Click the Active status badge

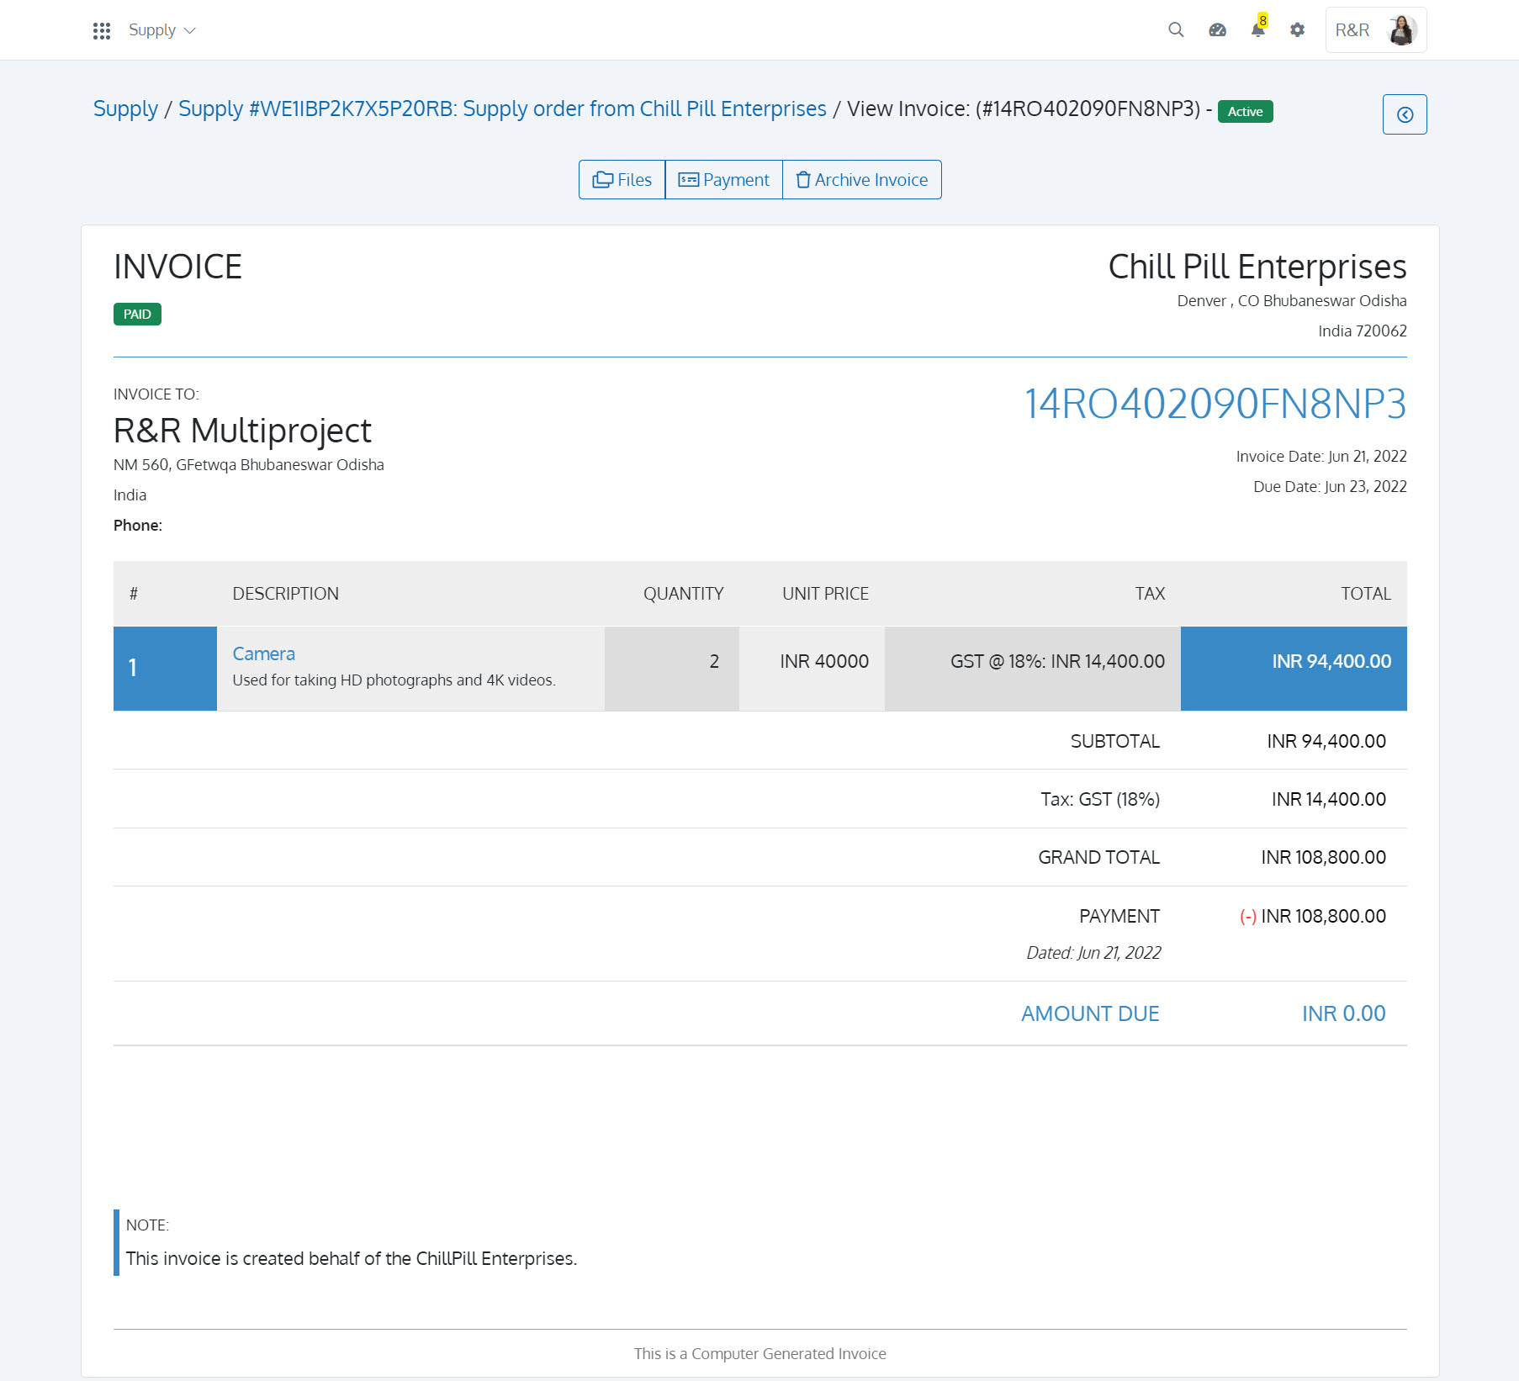(x=1245, y=111)
